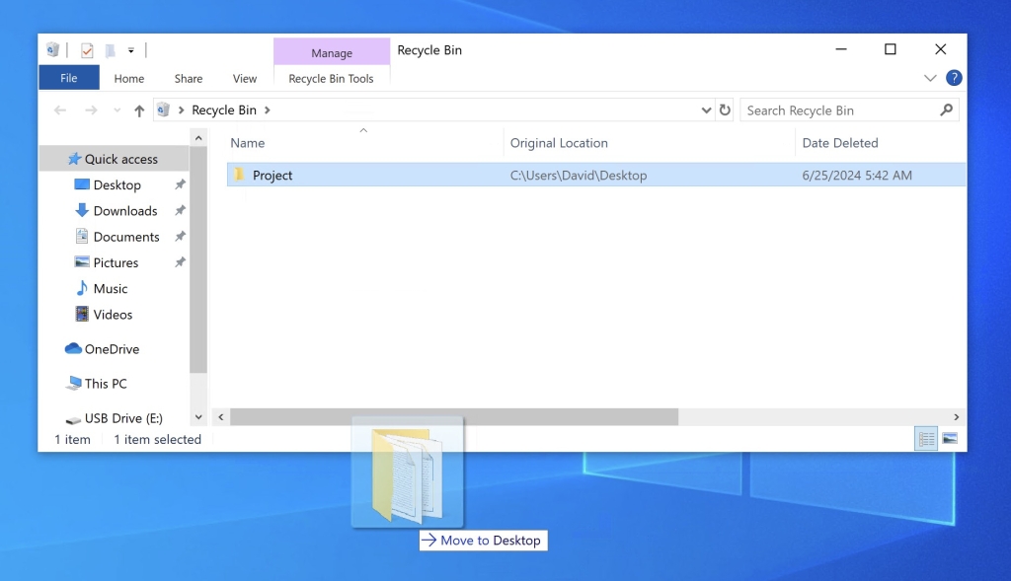Unpin Downloads from Quick access
This screenshot has height=581, width=1011.
179,210
